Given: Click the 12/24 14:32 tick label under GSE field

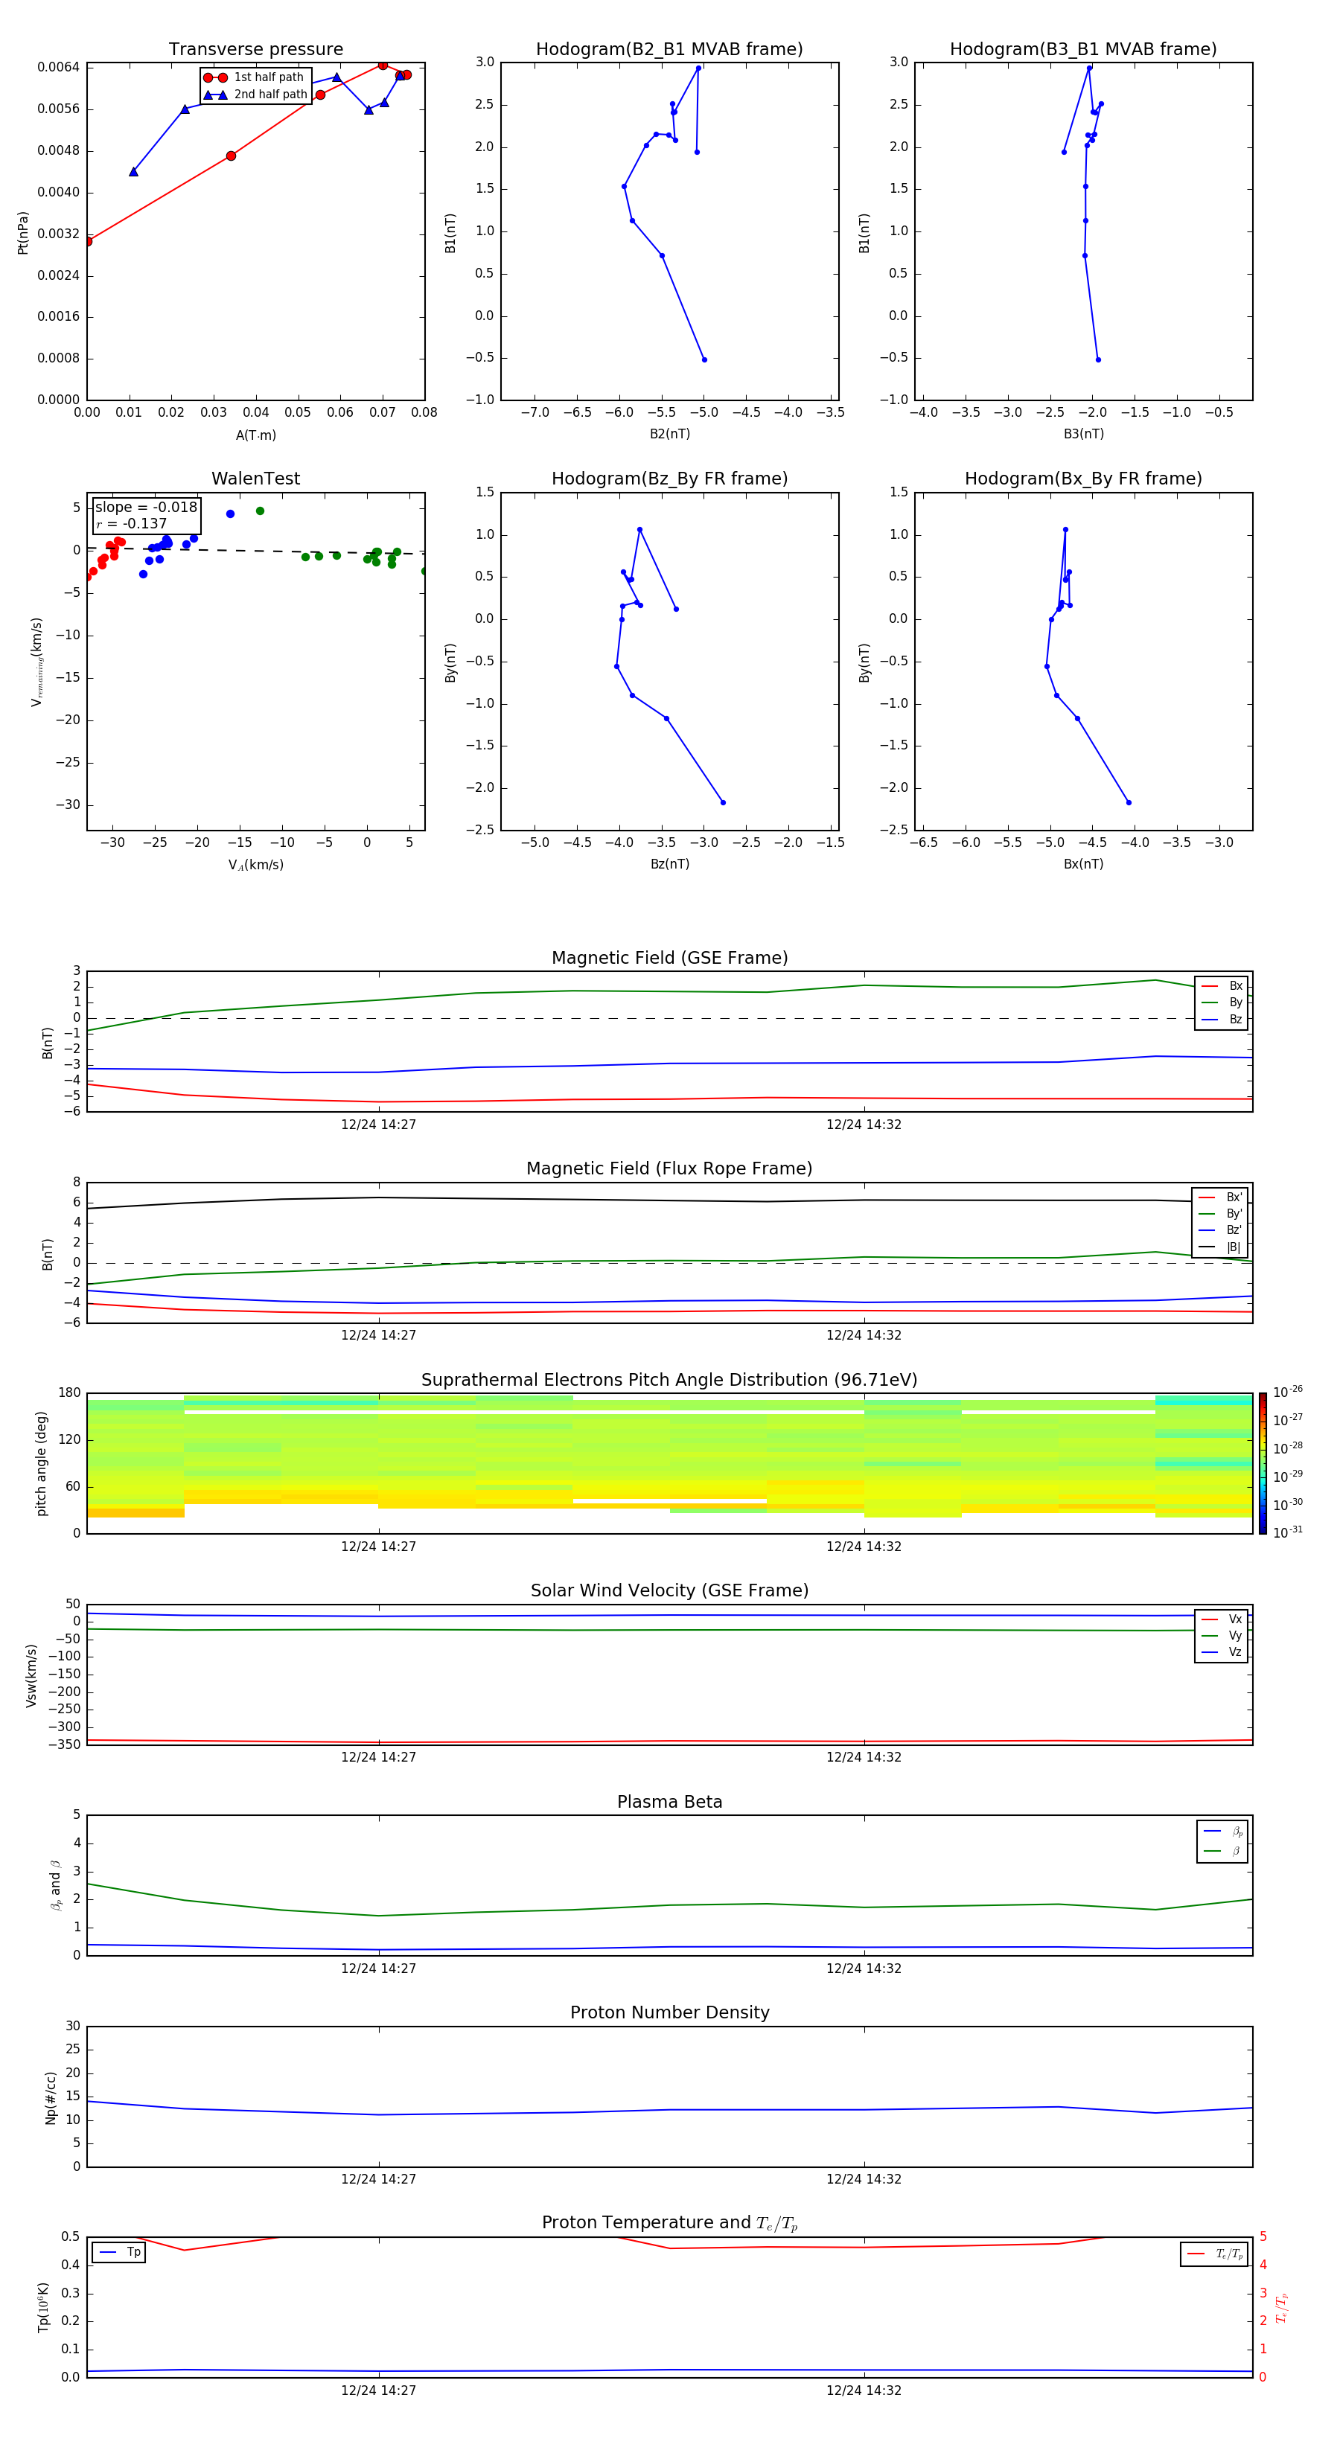Looking at the screenshot, I should point(864,1125).
